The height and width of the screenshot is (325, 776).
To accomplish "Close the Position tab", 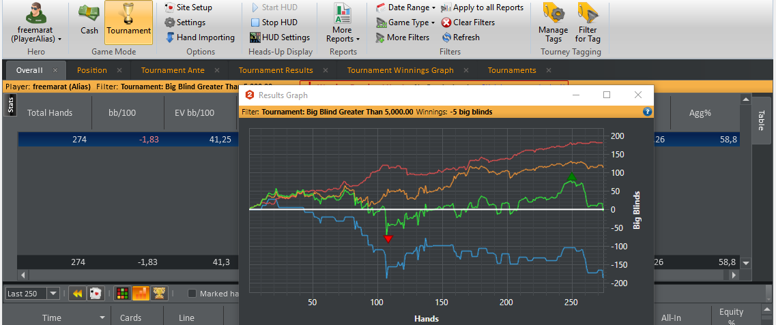I will coord(119,70).
